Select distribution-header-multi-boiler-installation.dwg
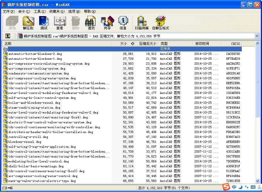 coord(51,132)
